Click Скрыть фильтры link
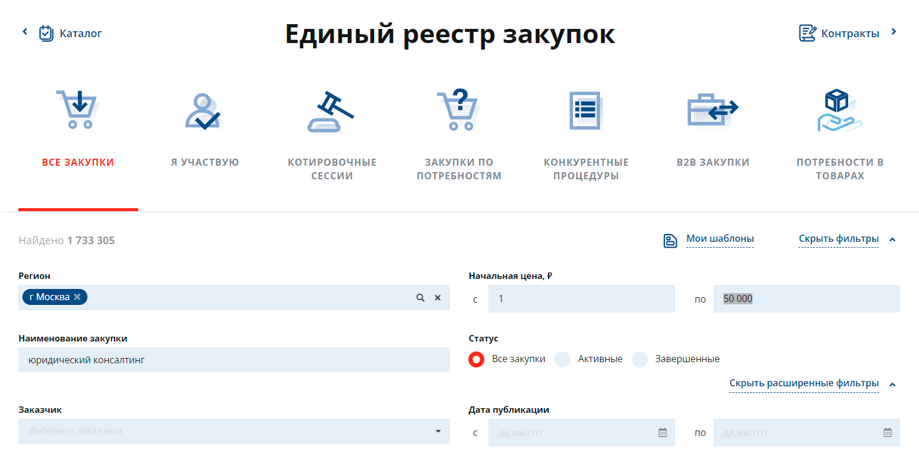This screenshot has height=473, width=919. point(839,239)
